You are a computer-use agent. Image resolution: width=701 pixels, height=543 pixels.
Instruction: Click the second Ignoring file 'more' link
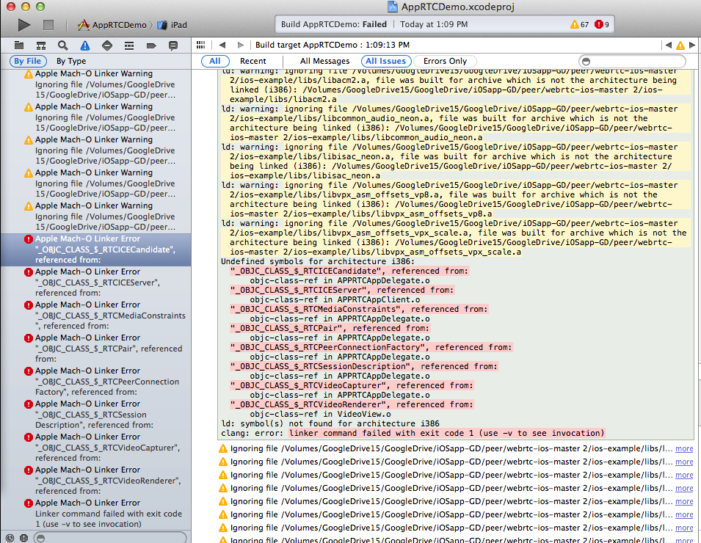684,462
